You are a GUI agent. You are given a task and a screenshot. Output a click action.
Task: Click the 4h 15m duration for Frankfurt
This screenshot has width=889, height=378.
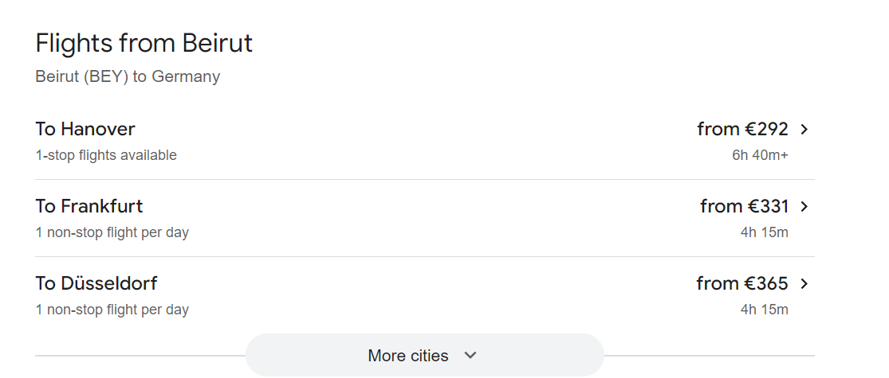click(764, 232)
